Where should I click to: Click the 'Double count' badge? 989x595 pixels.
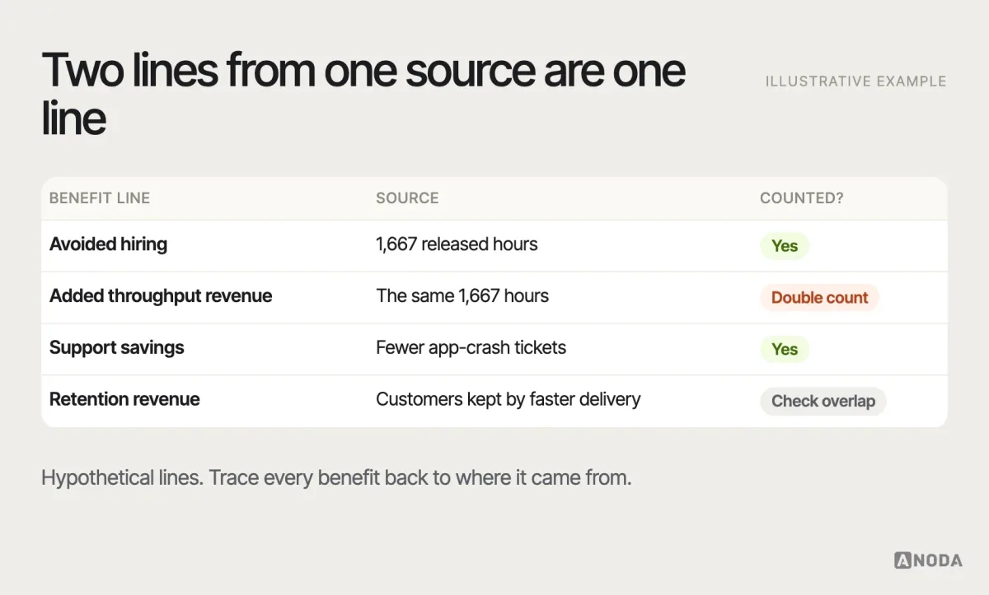coord(820,297)
